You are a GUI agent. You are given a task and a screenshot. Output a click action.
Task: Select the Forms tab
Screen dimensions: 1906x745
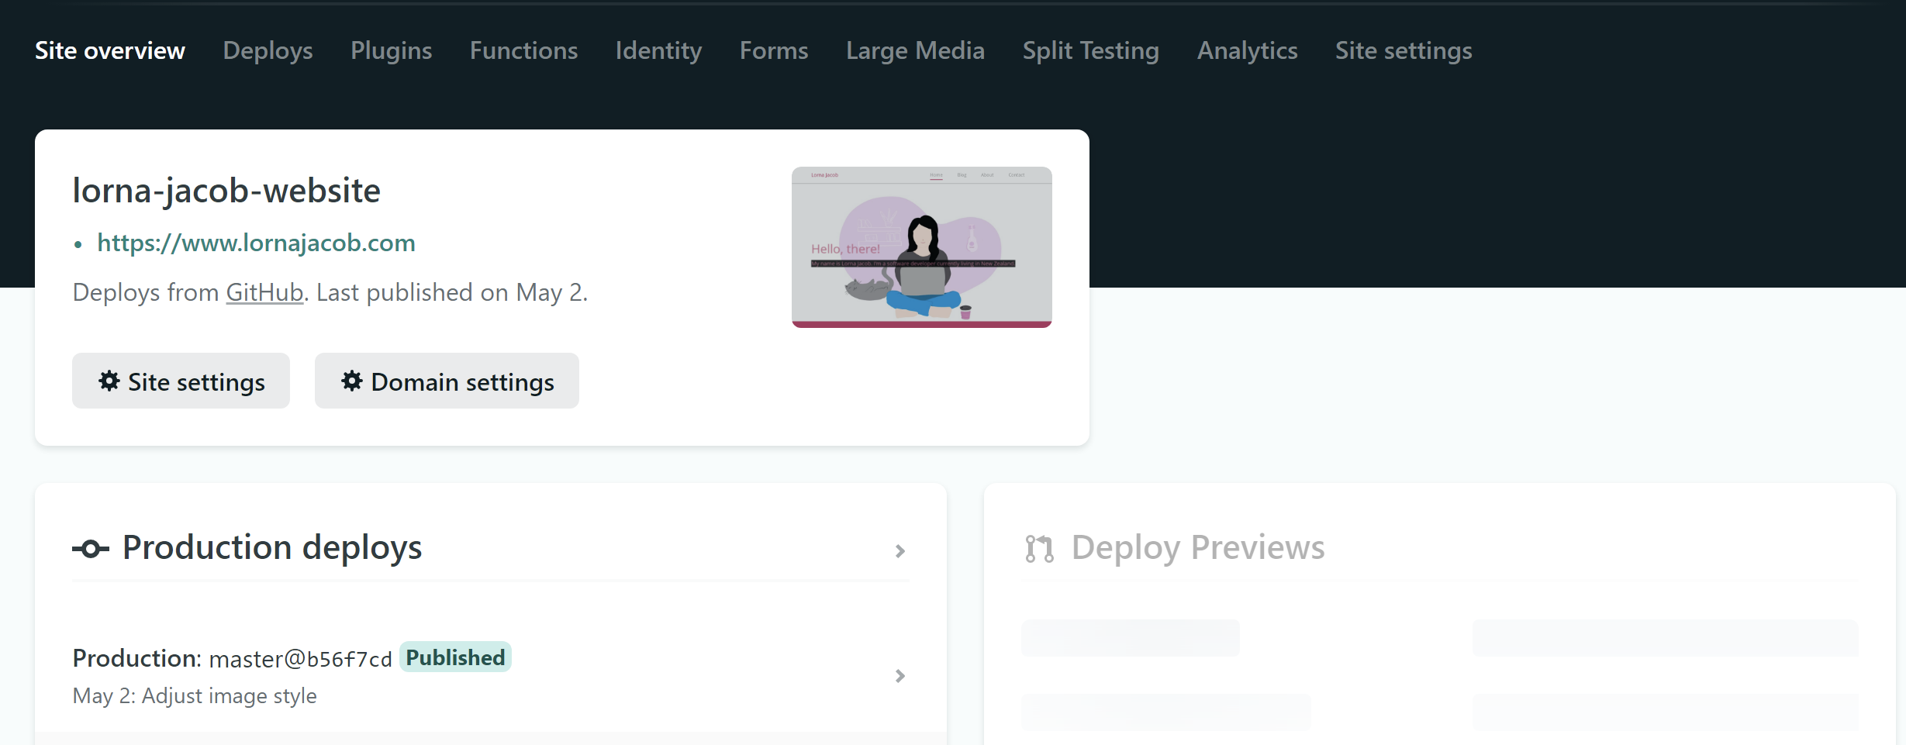point(774,50)
